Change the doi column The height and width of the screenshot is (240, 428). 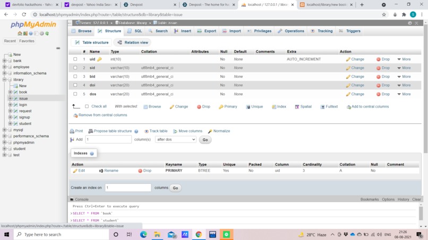pyautogui.click(x=355, y=85)
